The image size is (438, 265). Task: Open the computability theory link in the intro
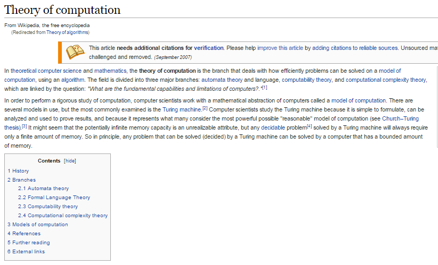[306, 80]
